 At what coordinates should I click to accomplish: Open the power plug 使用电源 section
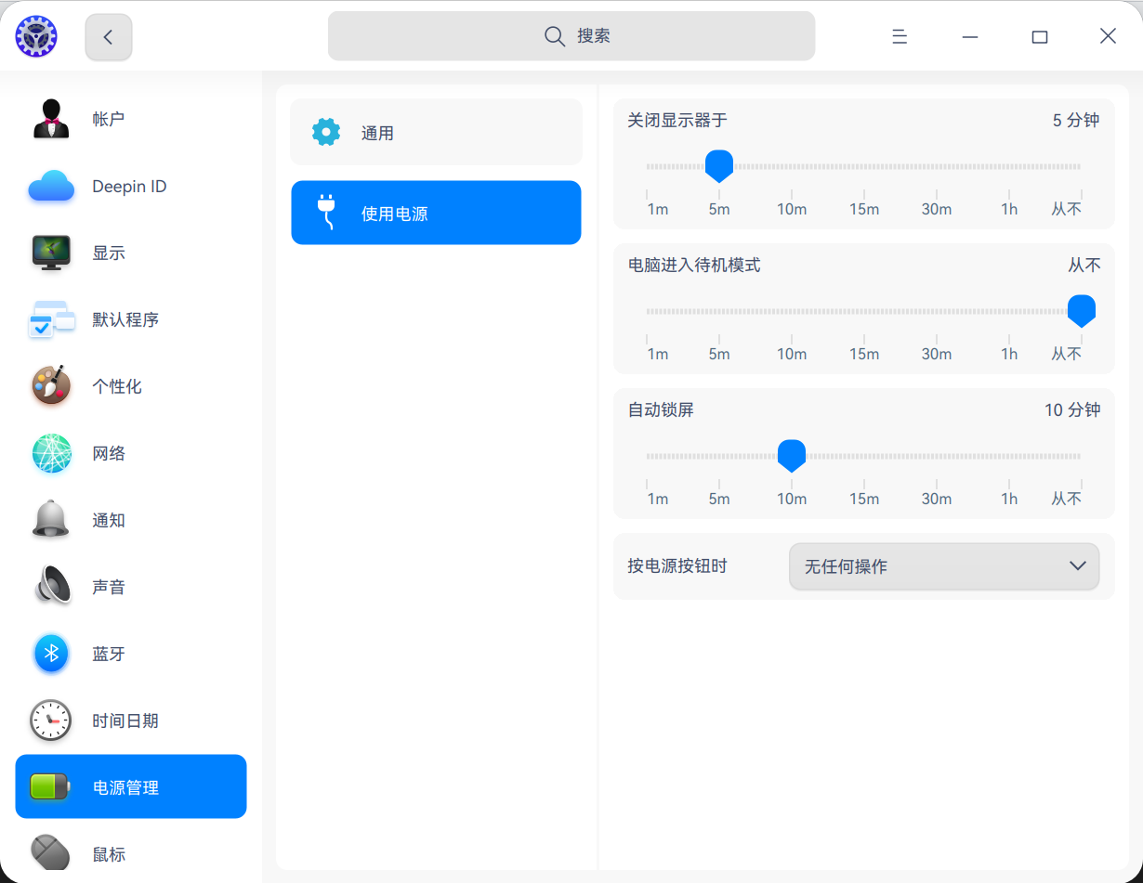436,212
